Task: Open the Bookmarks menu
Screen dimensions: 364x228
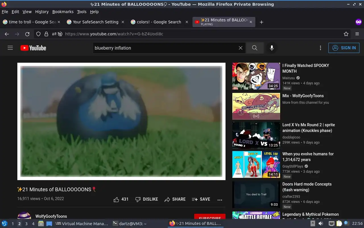Action: [x=63, y=12]
